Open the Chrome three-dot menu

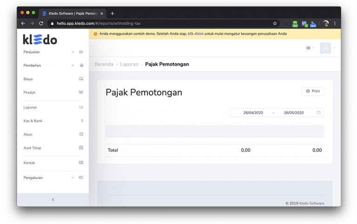[335, 23]
